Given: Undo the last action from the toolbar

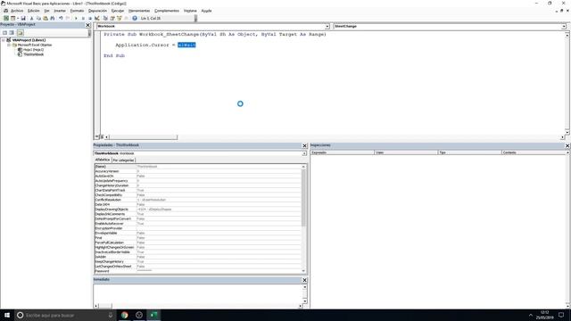Looking at the screenshot, I should [61, 18].
